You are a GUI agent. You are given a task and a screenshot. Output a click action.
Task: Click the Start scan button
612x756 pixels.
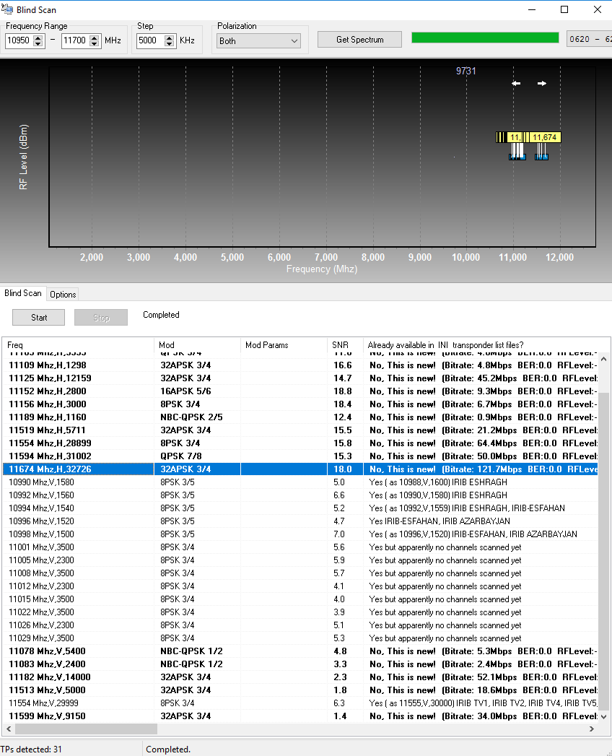[39, 317]
